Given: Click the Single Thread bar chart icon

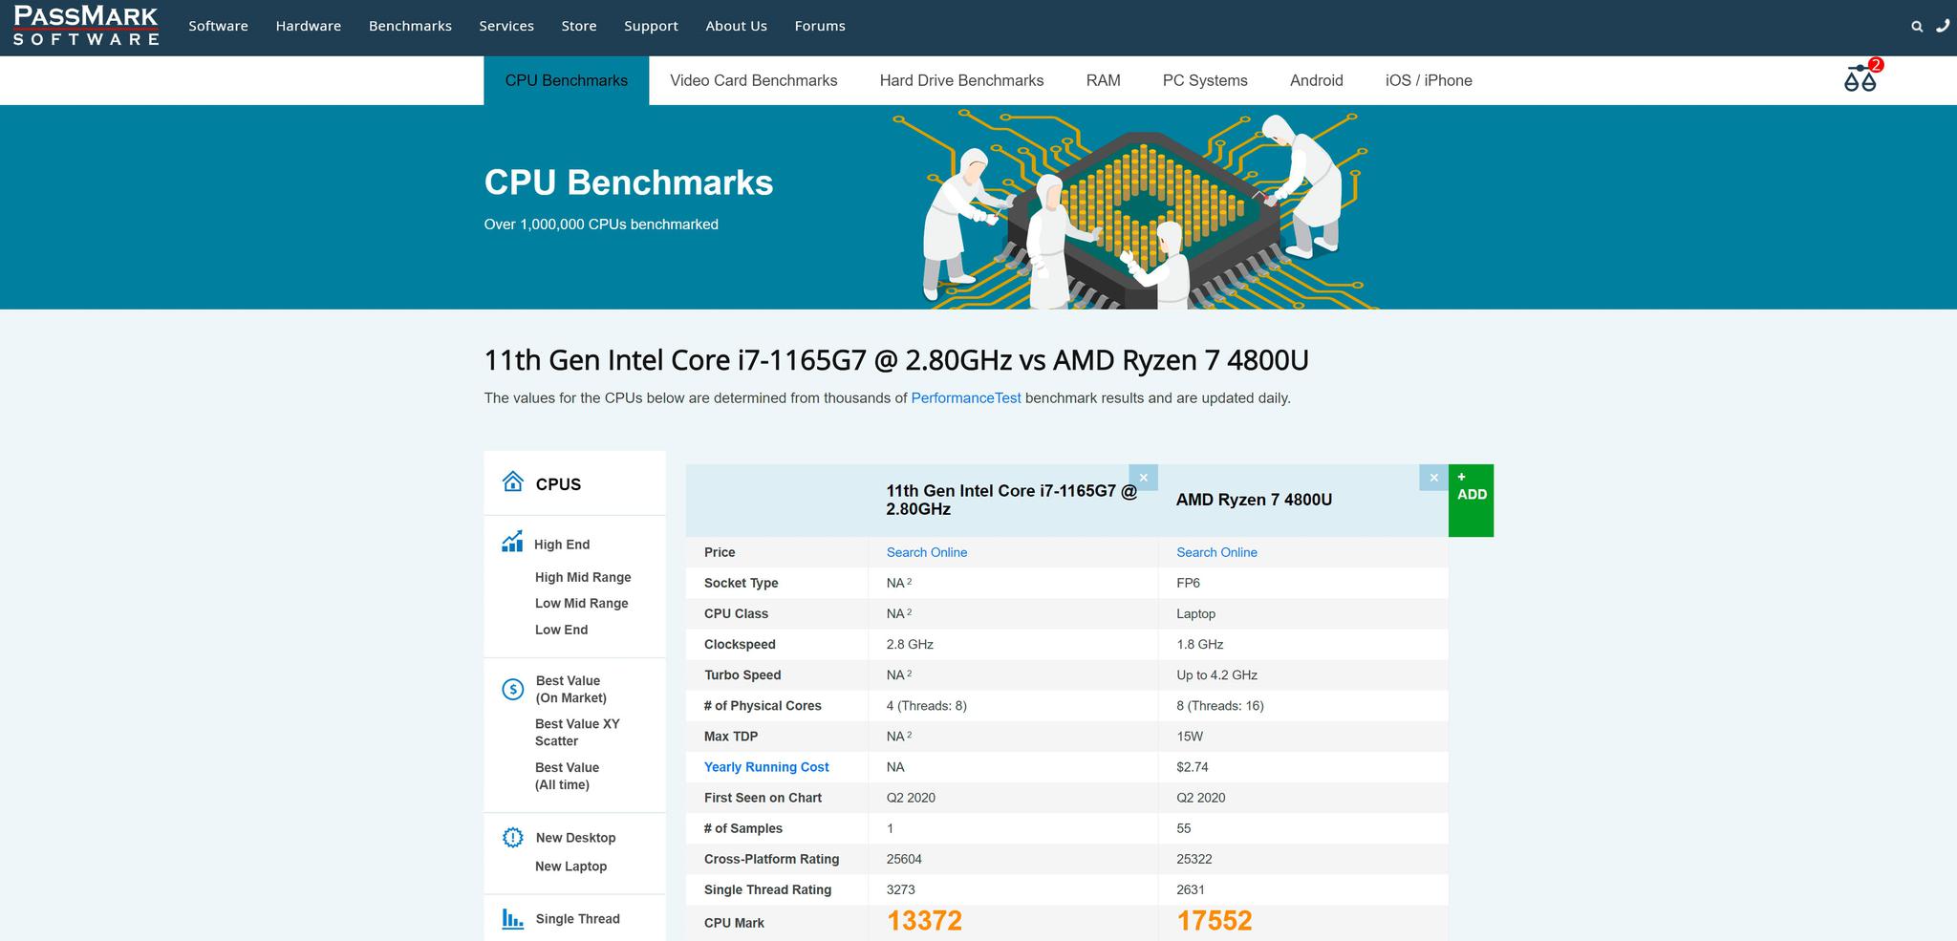Looking at the screenshot, I should [x=513, y=919].
